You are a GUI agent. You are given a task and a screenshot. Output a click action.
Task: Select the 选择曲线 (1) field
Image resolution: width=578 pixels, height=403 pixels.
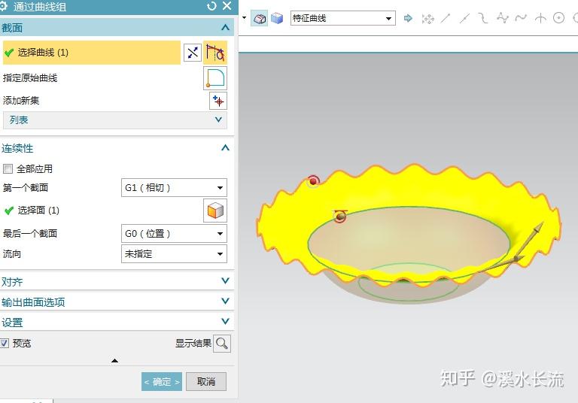pos(91,53)
